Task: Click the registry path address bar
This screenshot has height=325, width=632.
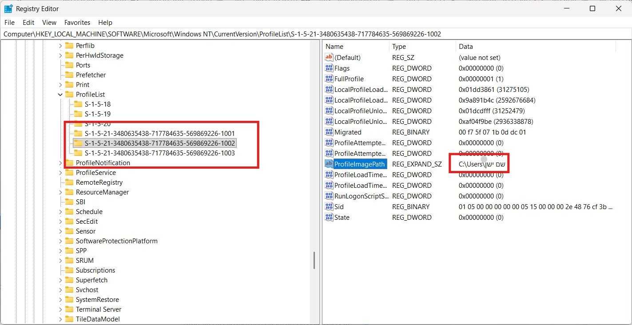Action: (316, 34)
